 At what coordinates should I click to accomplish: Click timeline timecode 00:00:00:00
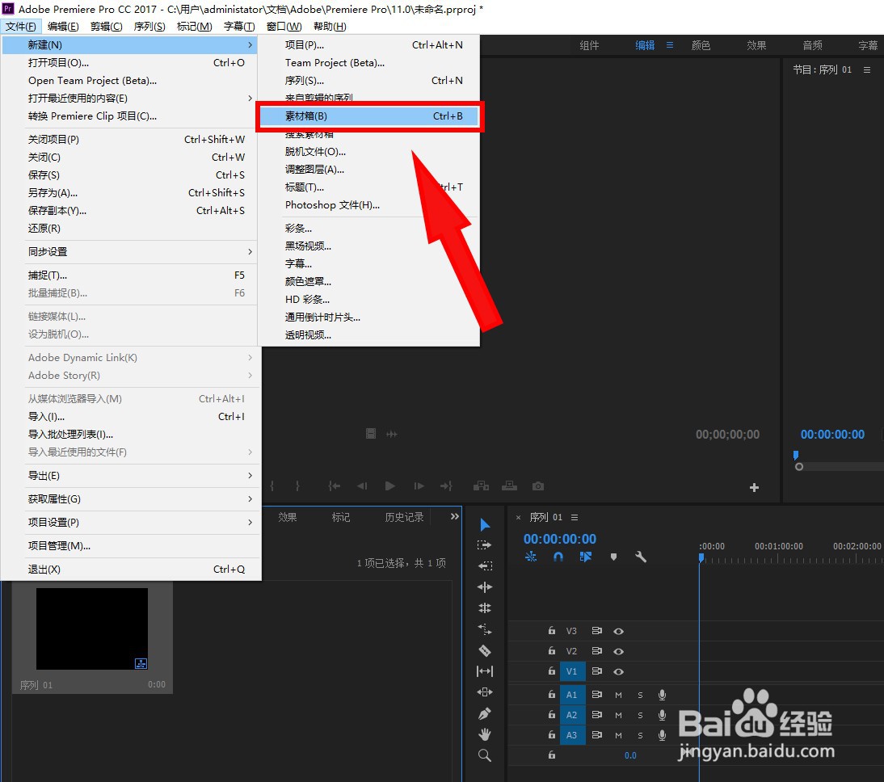point(560,539)
